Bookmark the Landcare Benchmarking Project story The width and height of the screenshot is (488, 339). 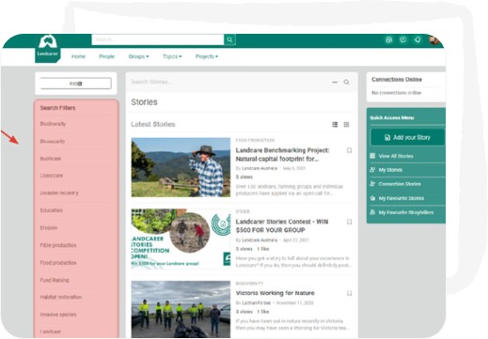tap(349, 150)
